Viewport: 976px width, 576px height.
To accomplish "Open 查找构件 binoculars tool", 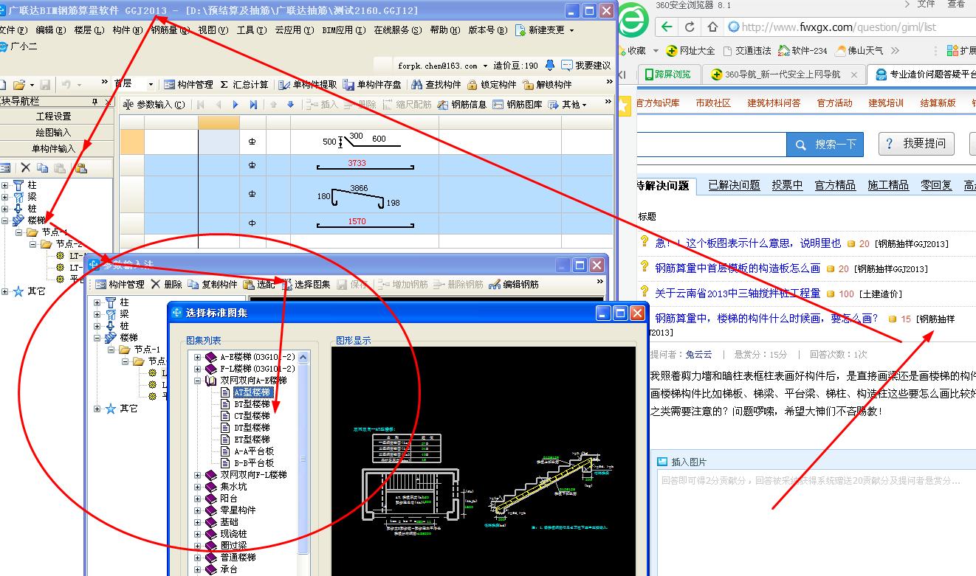I will coord(436,85).
